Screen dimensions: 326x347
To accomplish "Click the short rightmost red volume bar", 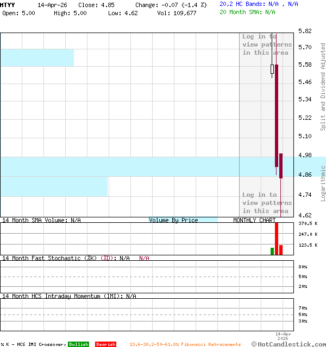I will pyautogui.click(x=281, y=249).
